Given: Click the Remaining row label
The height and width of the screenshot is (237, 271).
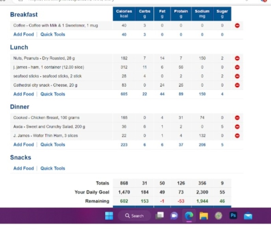Looking at the screenshot, I should (x=97, y=201).
